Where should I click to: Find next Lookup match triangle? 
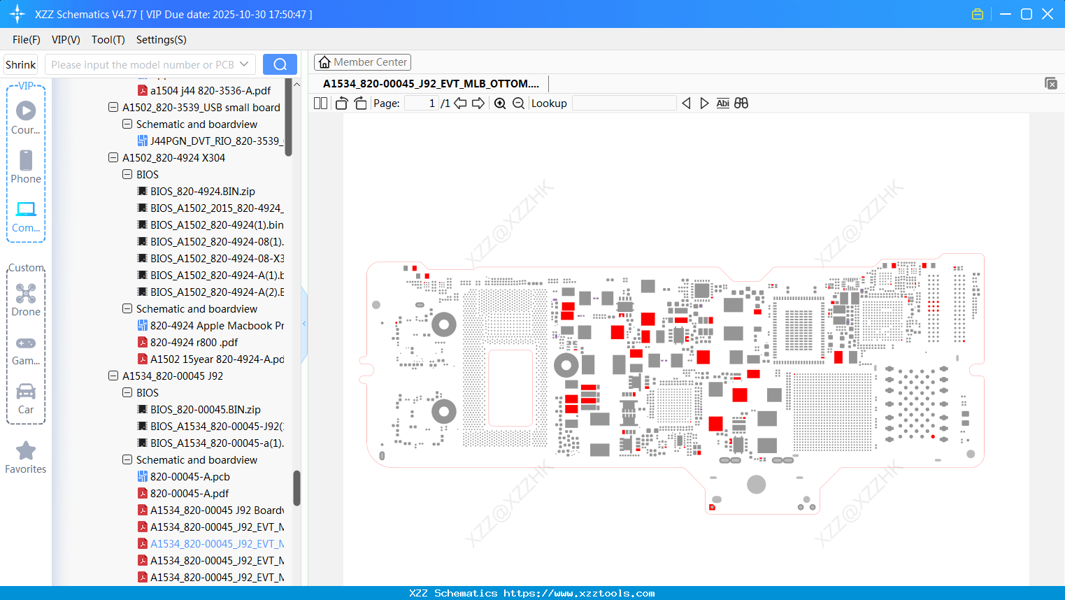point(704,103)
